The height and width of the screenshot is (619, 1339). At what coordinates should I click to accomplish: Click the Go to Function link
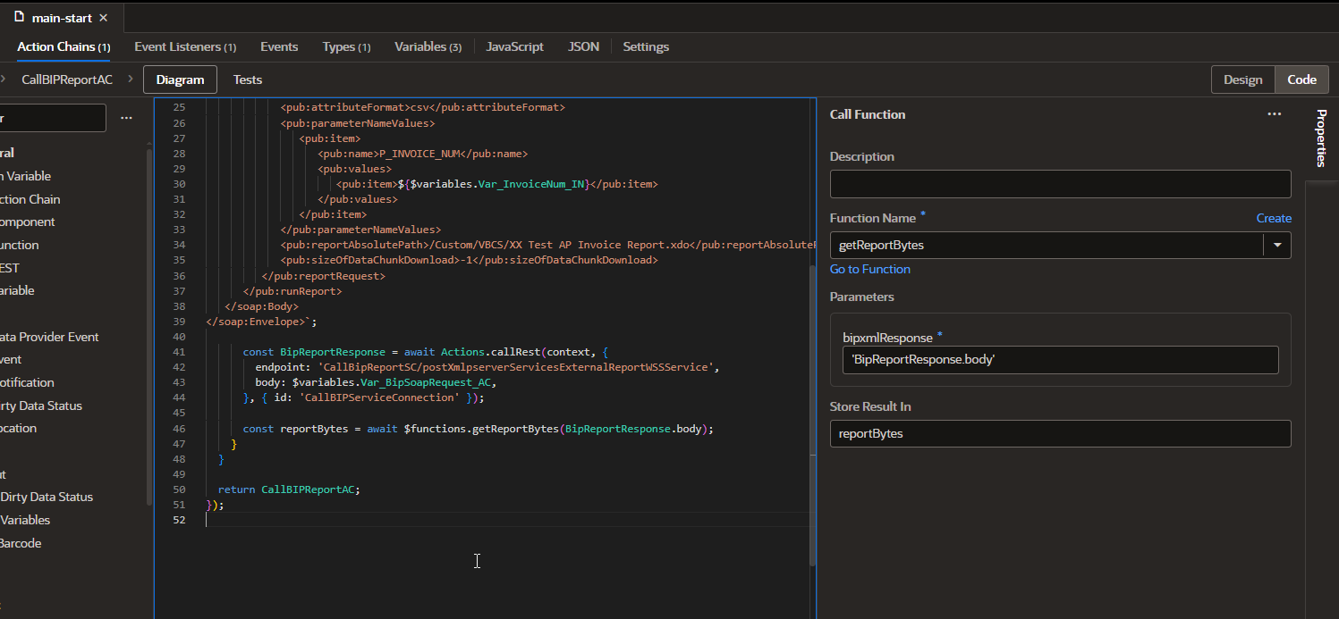[870, 269]
